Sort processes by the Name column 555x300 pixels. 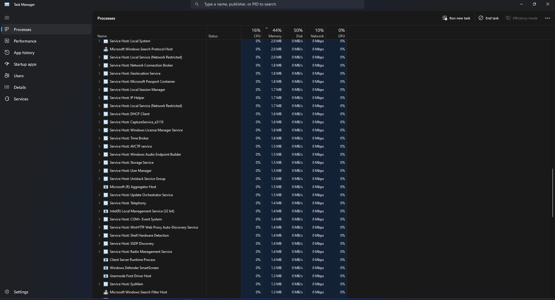[x=150, y=32]
